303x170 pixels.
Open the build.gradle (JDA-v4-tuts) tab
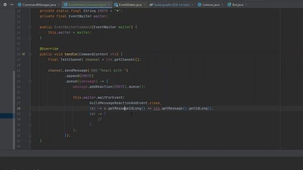click(172, 5)
